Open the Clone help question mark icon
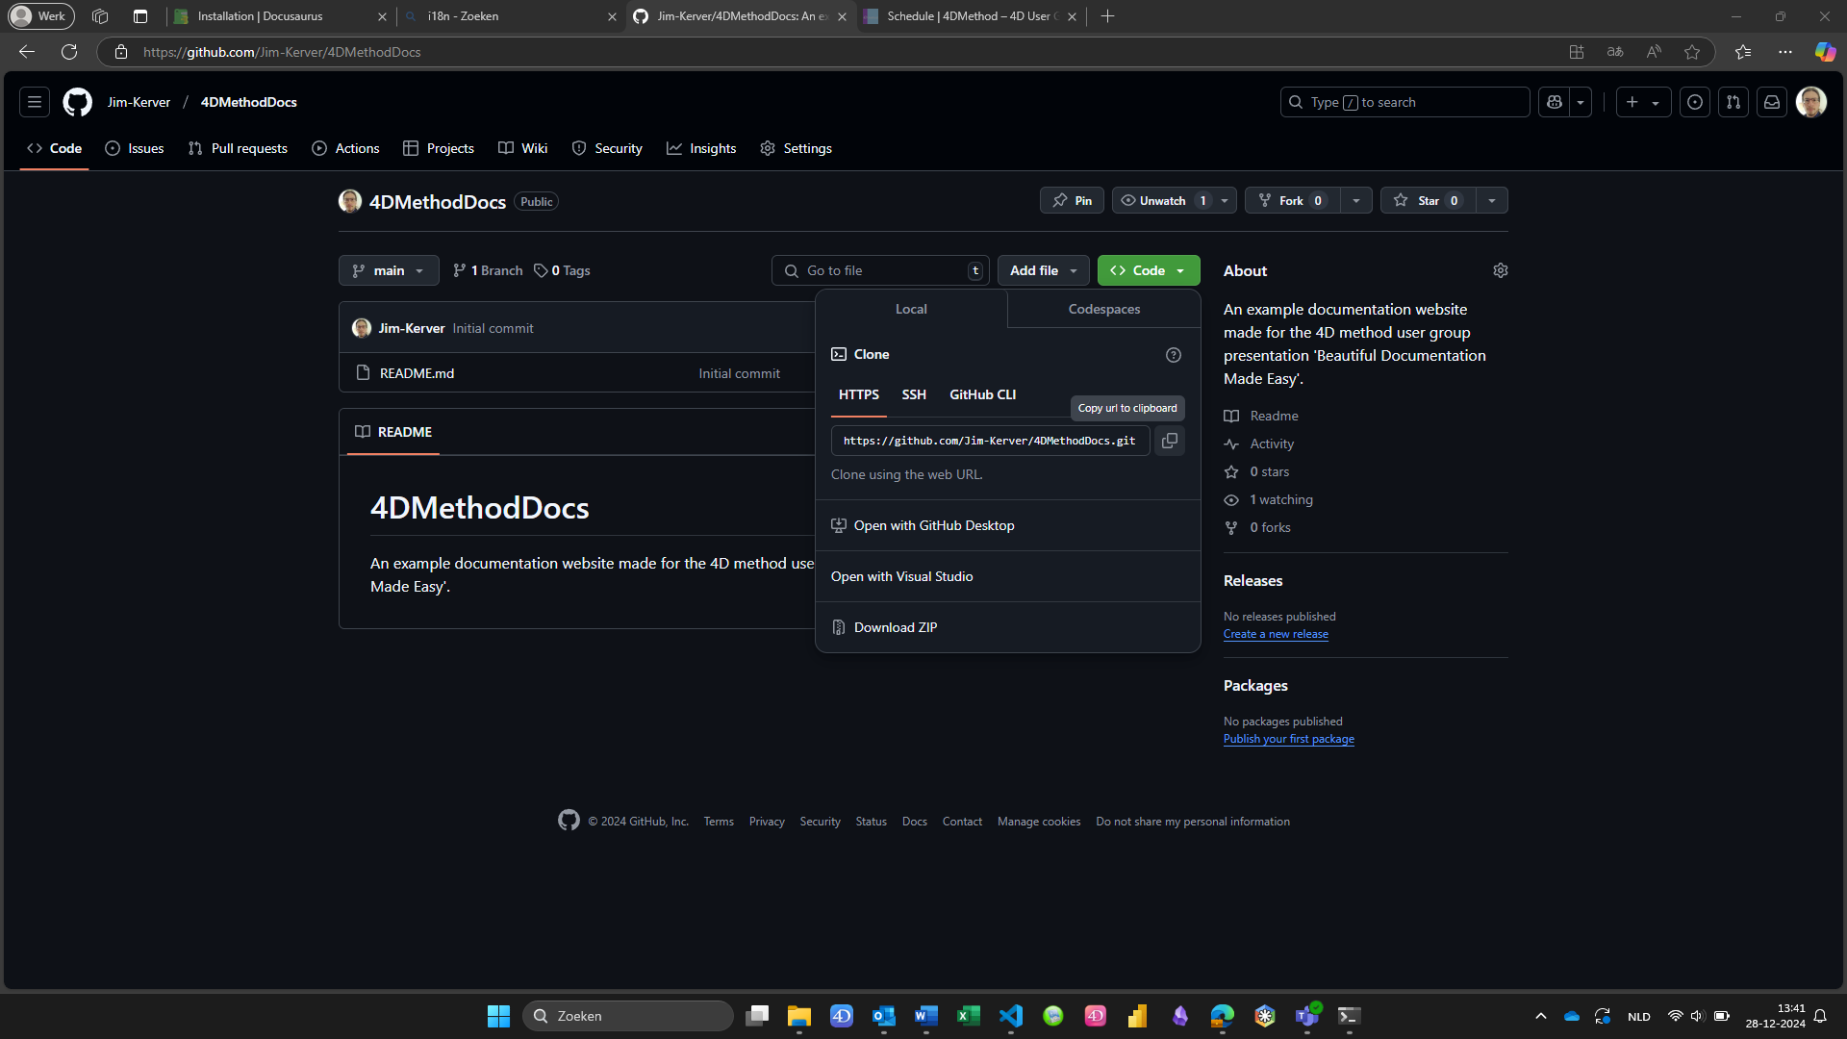The height and width of the screenshot is (1039, 1847). (x=1173, y=355)
